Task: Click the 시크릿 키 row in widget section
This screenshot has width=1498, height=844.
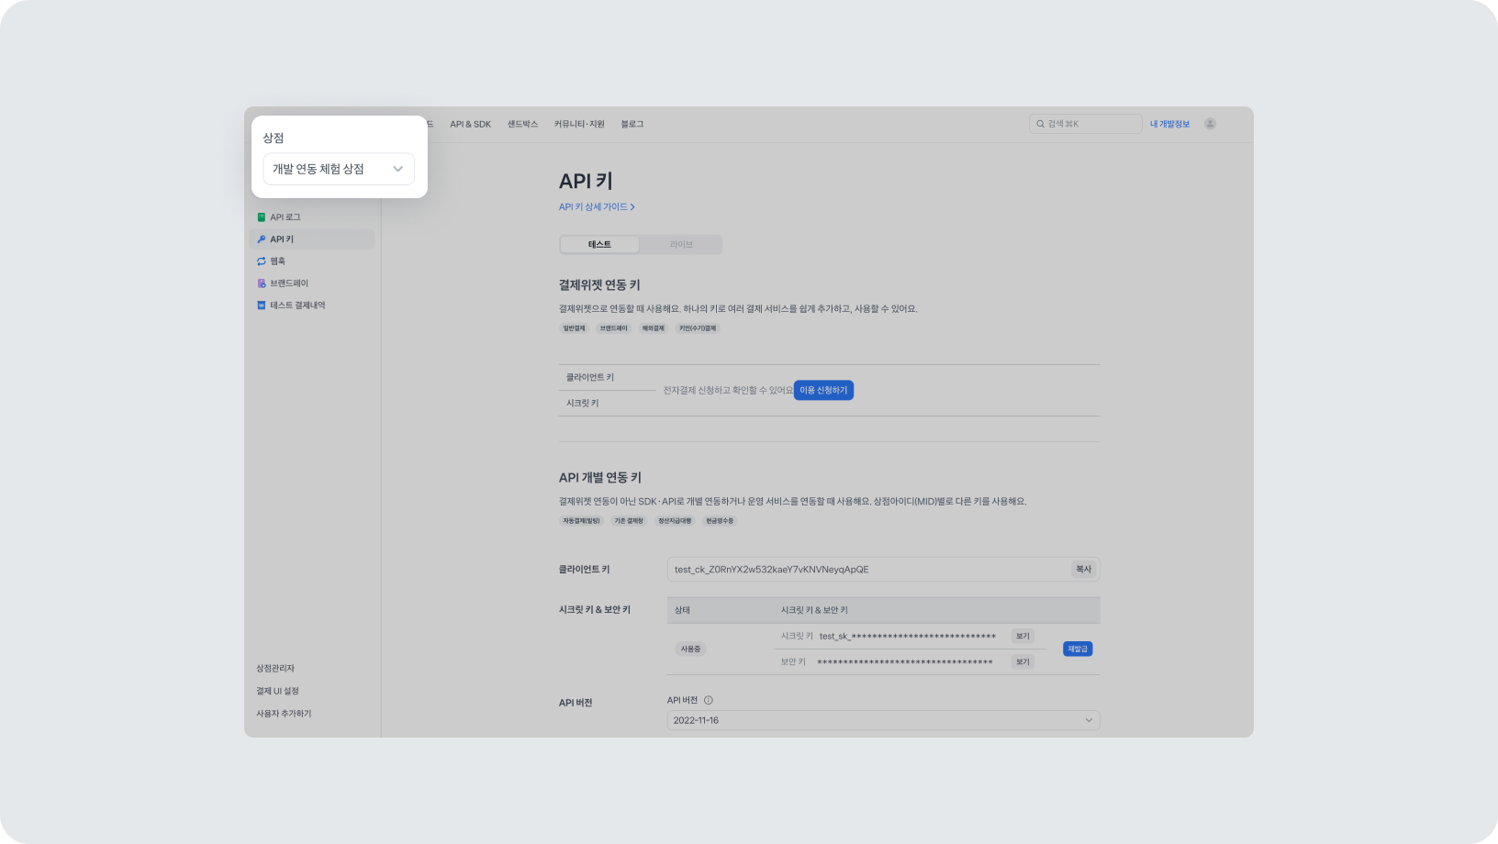Action: point(583,403)
